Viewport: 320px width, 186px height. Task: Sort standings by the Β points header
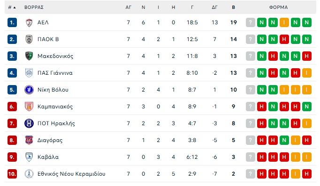(x=234, y=7)
